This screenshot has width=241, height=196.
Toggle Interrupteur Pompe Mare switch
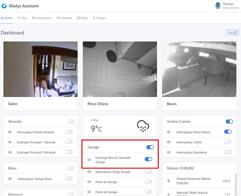coord(69,178)
